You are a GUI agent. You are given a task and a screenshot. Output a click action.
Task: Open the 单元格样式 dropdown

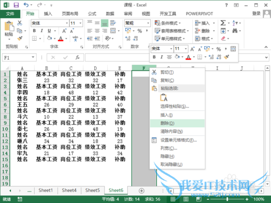(x=170, y=38)
